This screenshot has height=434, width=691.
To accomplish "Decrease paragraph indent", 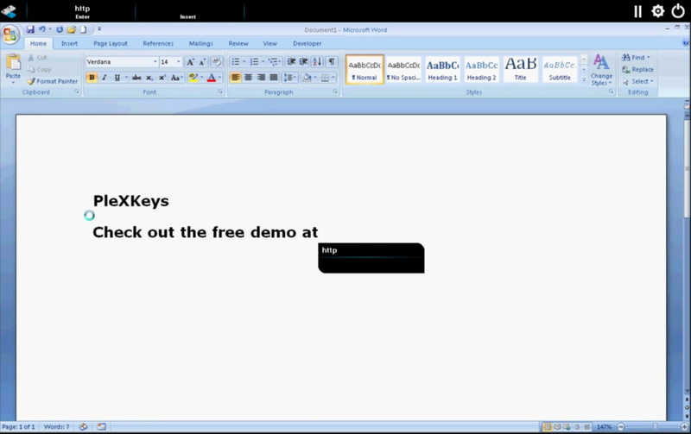I will click(291, 61).
